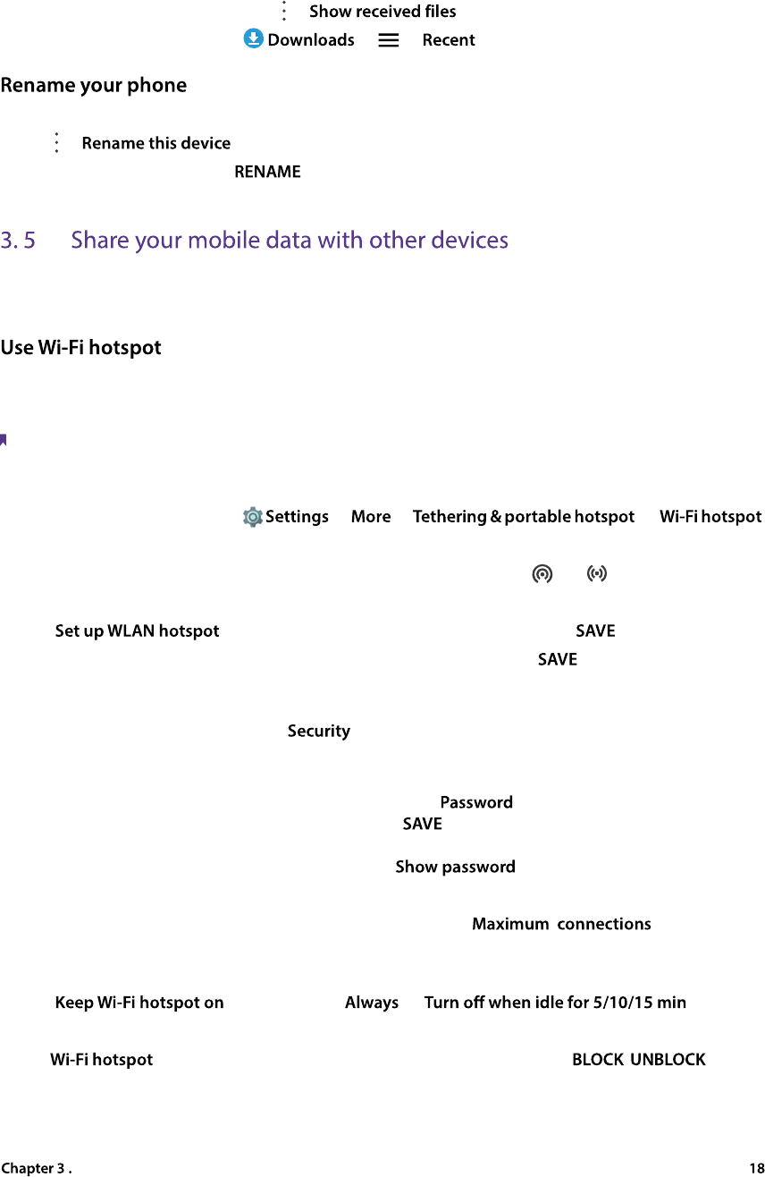Click the small purple bookmark note icon

(4, 439)
